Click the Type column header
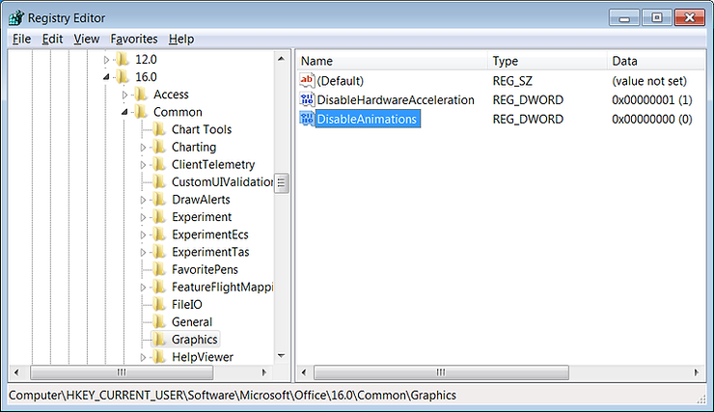 (540, 61)
